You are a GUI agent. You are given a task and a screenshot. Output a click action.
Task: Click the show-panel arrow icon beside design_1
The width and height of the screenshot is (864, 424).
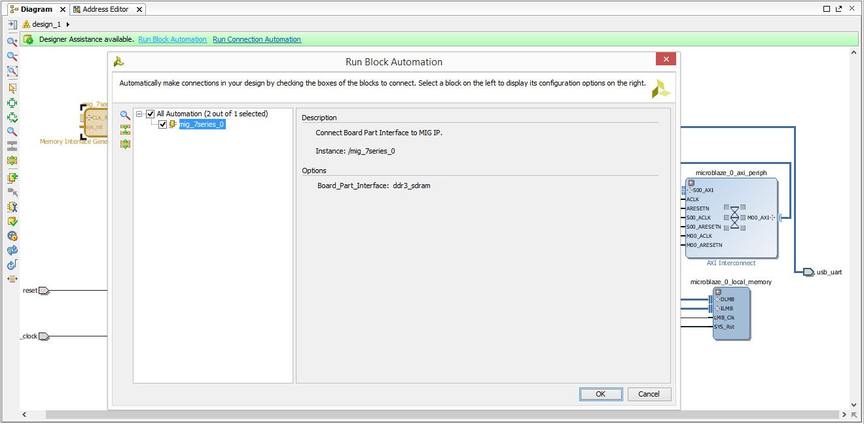click(12, 24)
